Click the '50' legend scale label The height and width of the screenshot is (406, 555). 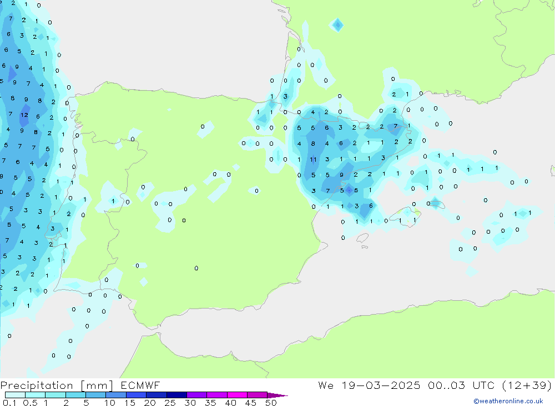coord(271,403)
